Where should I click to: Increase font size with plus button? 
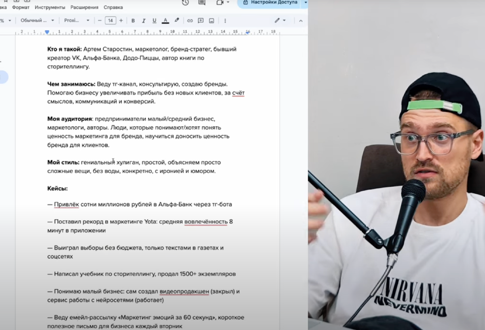[x=121, y=20]
